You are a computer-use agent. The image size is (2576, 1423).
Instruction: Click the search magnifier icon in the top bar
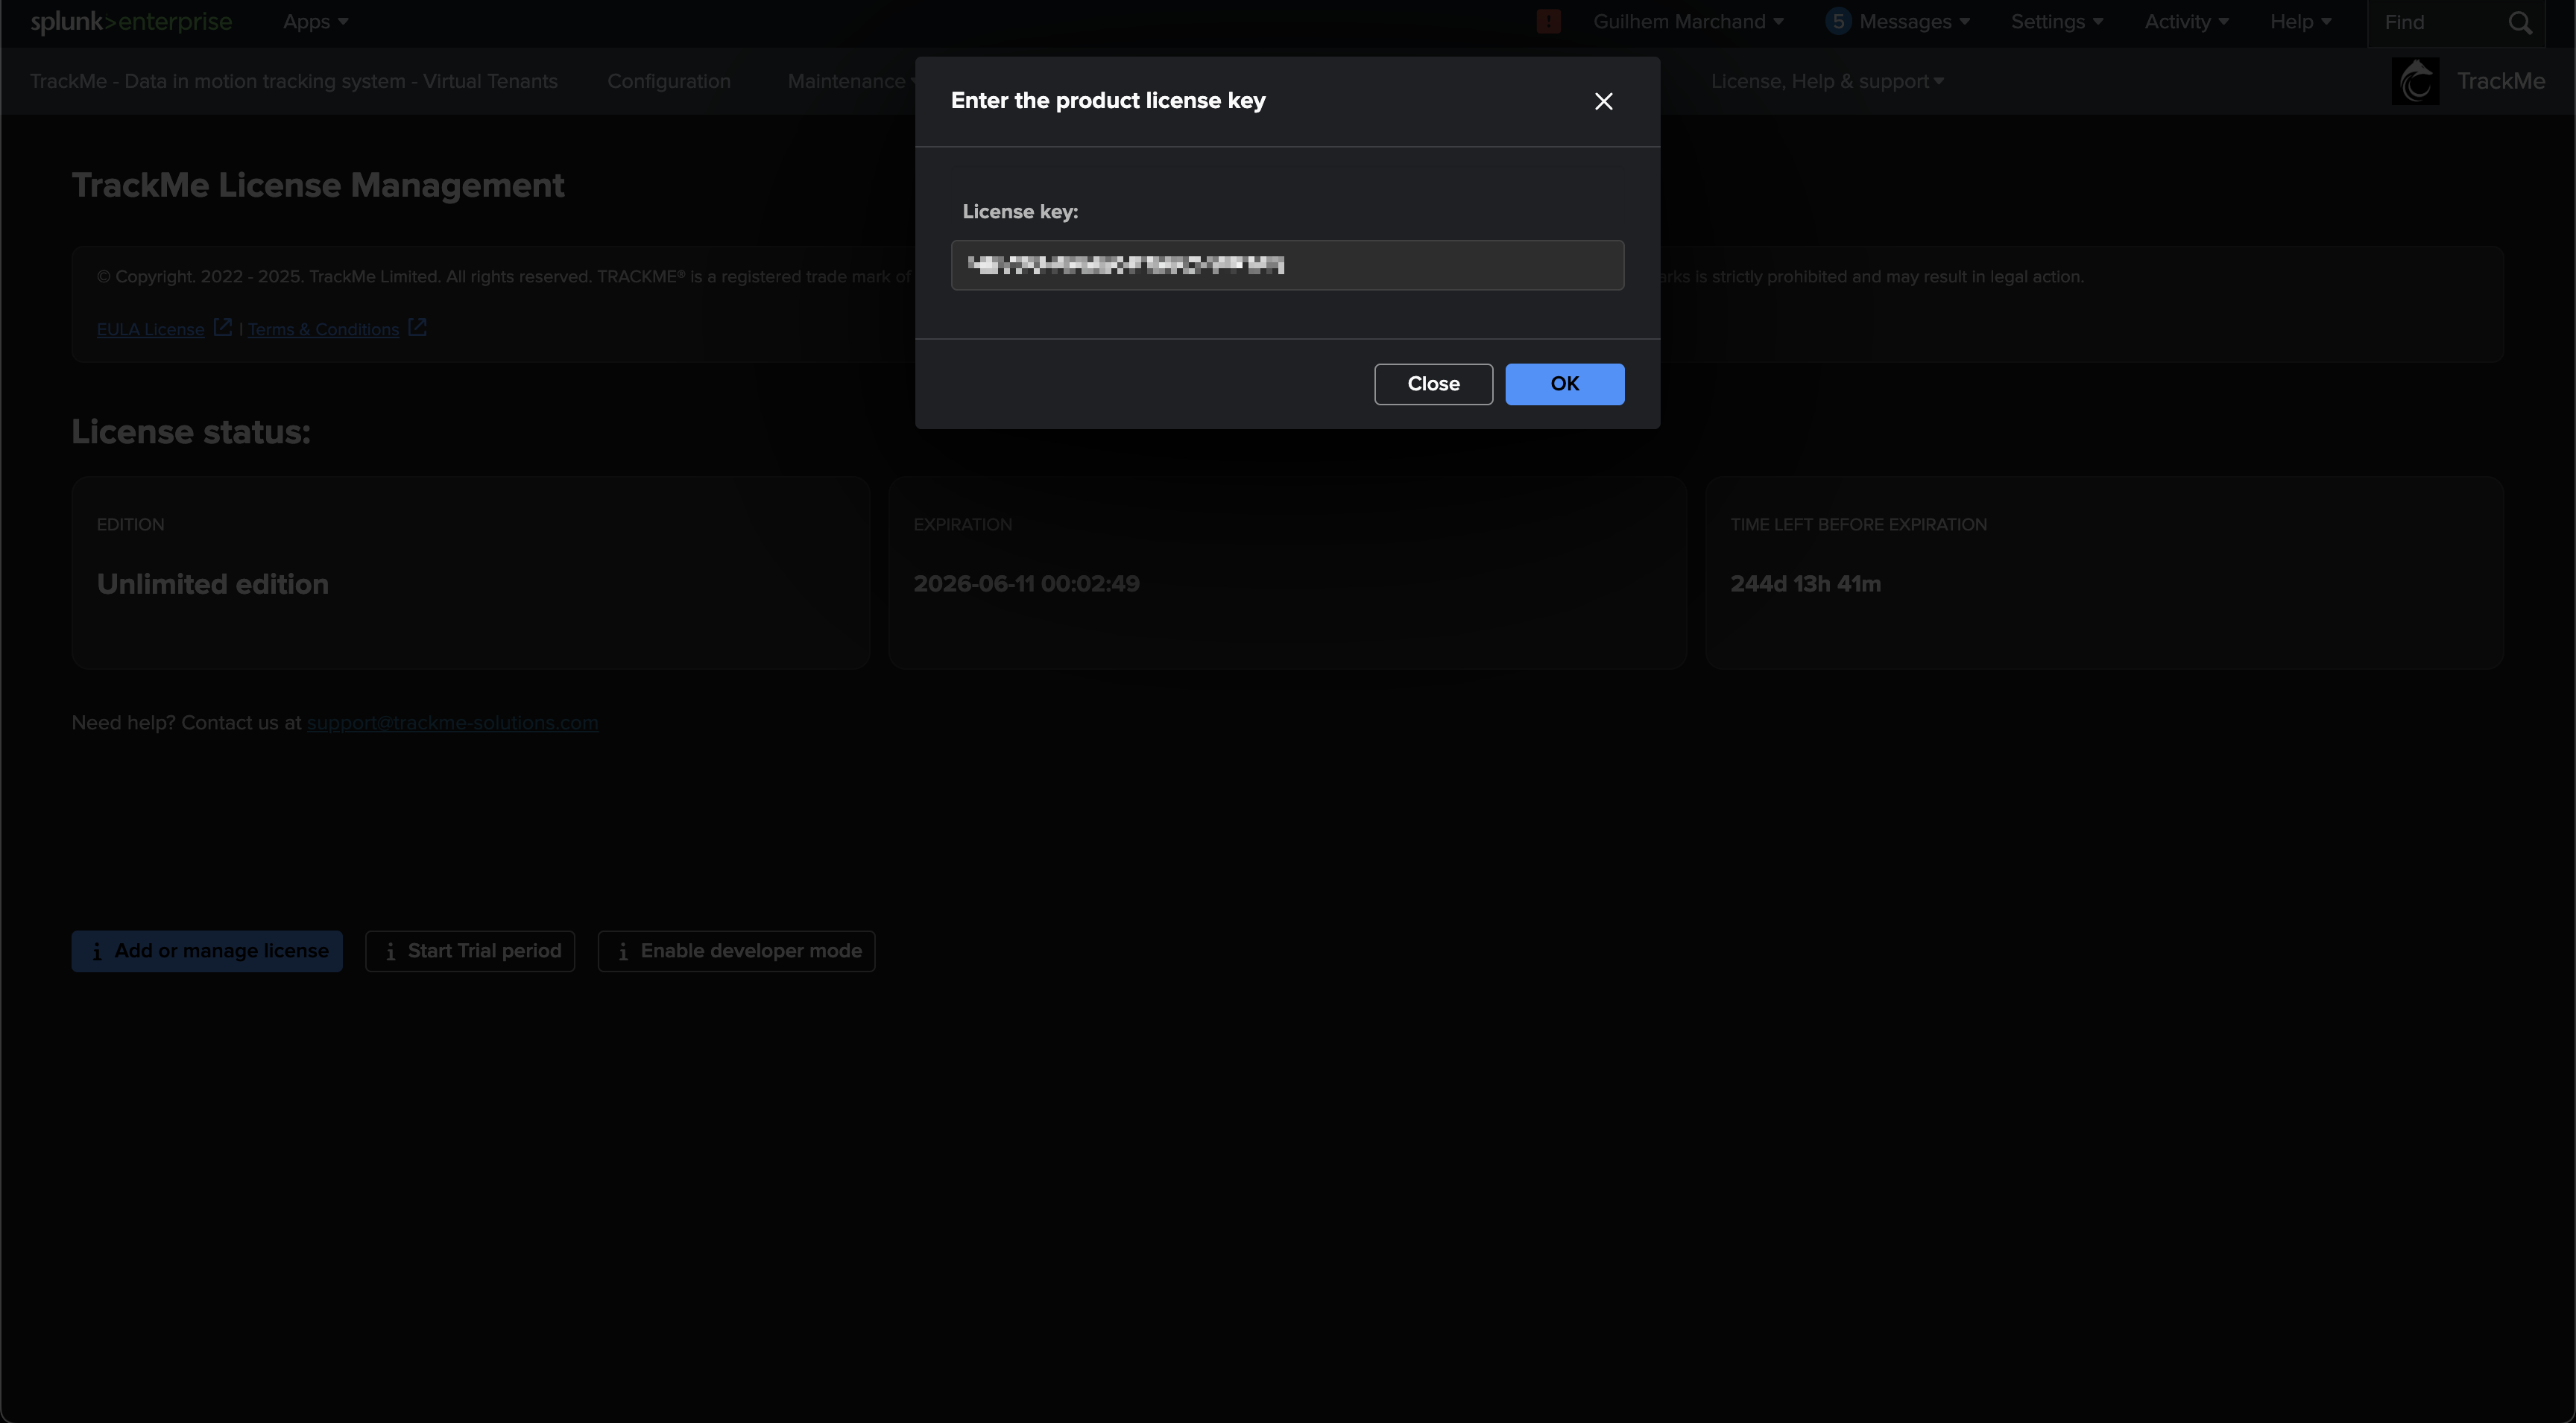coord(2520,22)
